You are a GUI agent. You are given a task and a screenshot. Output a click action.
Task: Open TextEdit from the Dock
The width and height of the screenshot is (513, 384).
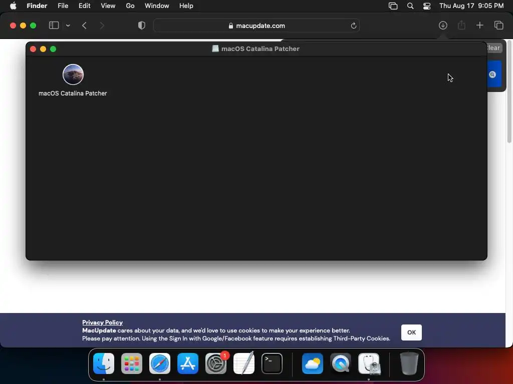[244, 363]
